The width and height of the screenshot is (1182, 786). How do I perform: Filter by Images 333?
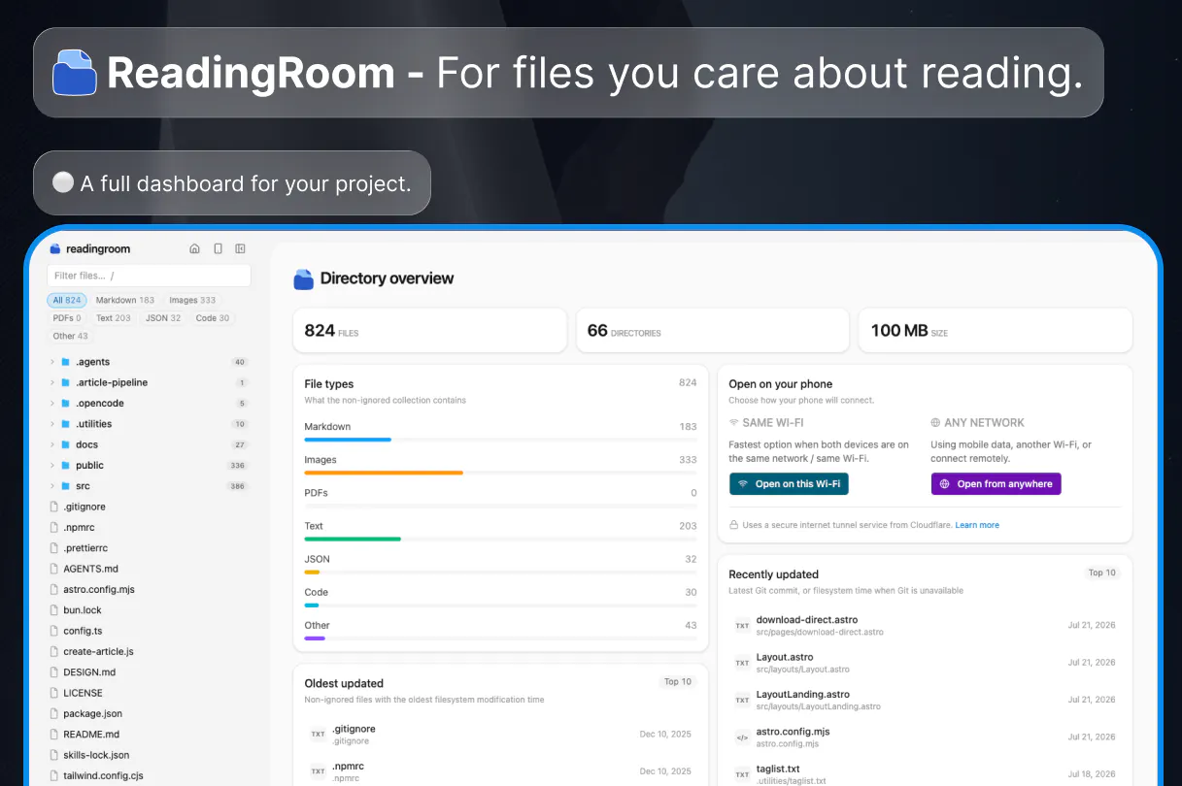(x=192, y=301)
